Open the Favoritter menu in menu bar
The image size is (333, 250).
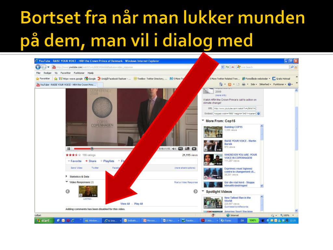(66, 73)
